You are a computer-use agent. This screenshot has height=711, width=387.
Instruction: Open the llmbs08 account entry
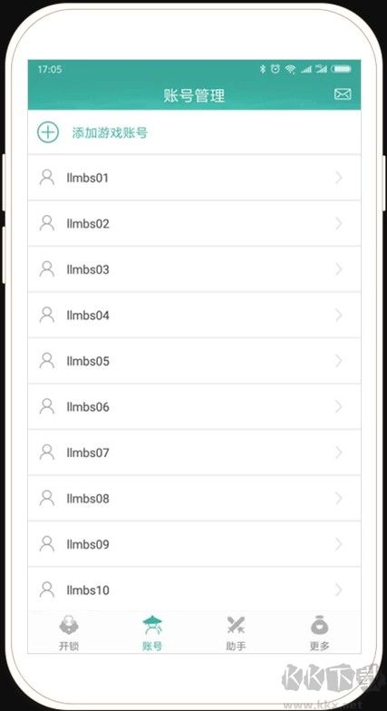point(194,499)
